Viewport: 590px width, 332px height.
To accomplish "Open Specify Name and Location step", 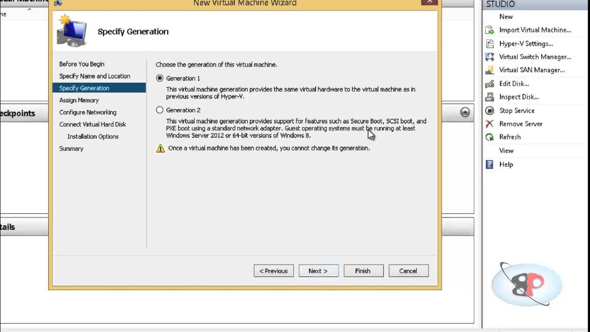I will 94,76.
